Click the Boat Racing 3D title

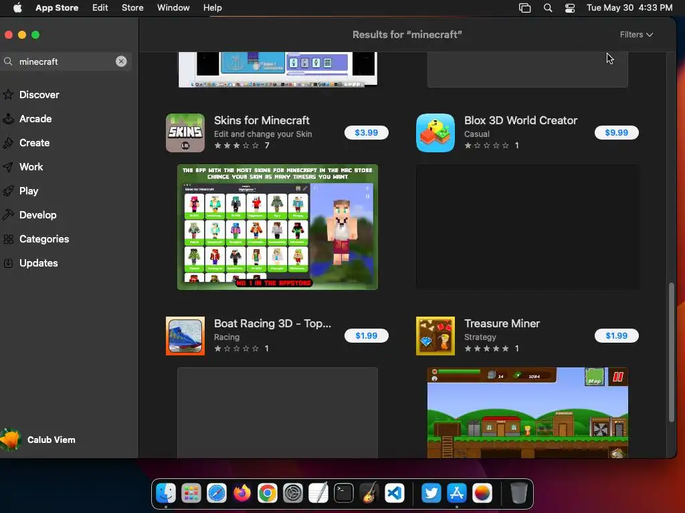(273, 324)
